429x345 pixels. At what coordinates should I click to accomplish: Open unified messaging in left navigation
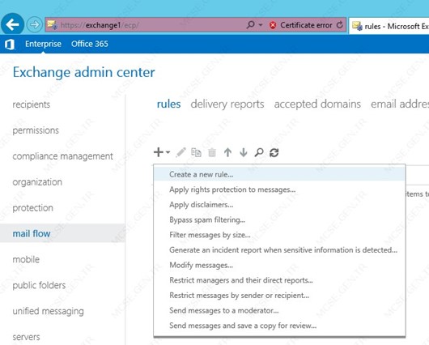(48, 311)
